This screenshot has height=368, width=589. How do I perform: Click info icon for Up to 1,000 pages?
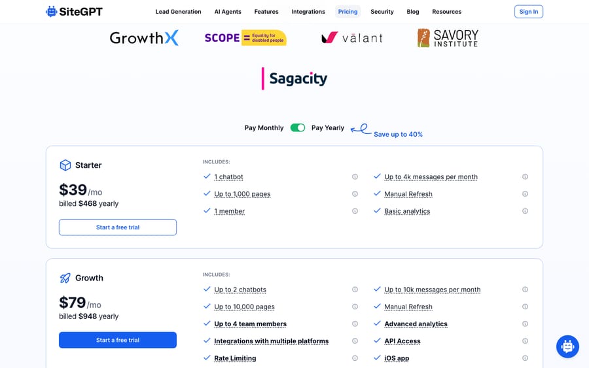355,194
